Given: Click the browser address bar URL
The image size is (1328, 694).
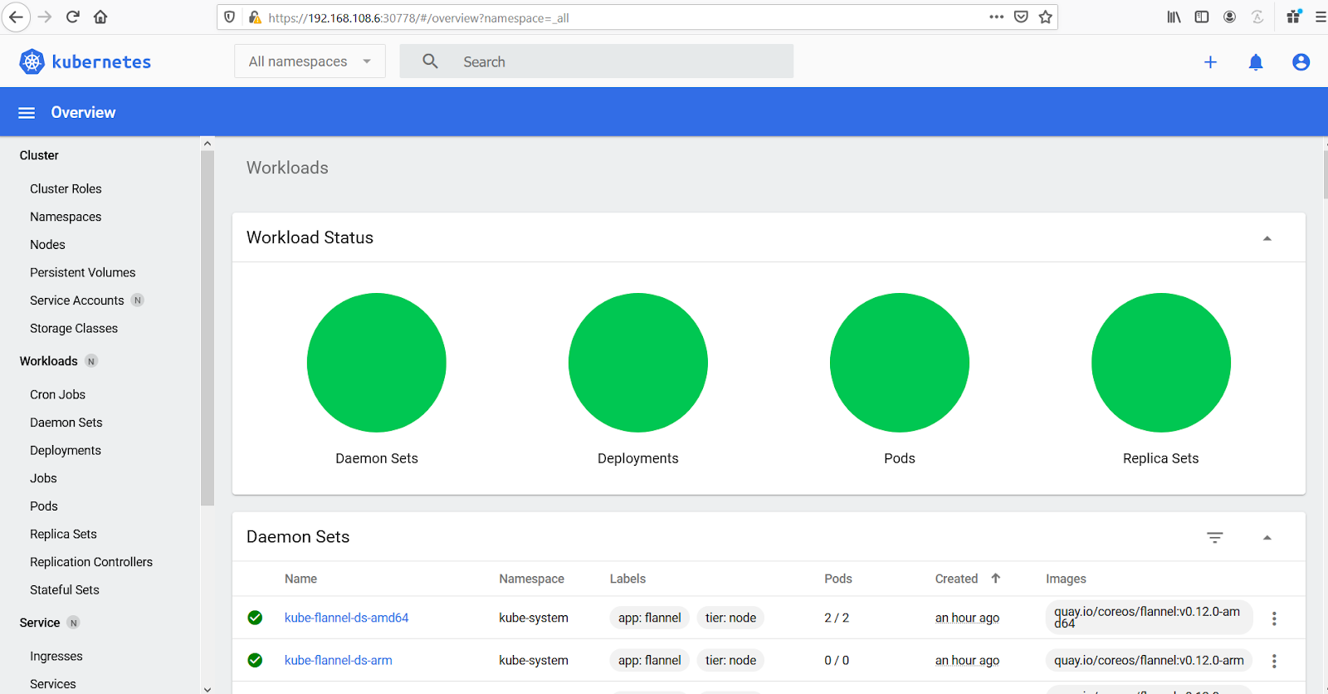Looking at the screenshot, I should [418, 17].
